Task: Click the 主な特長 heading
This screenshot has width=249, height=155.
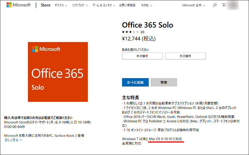Action: (130, 97)
